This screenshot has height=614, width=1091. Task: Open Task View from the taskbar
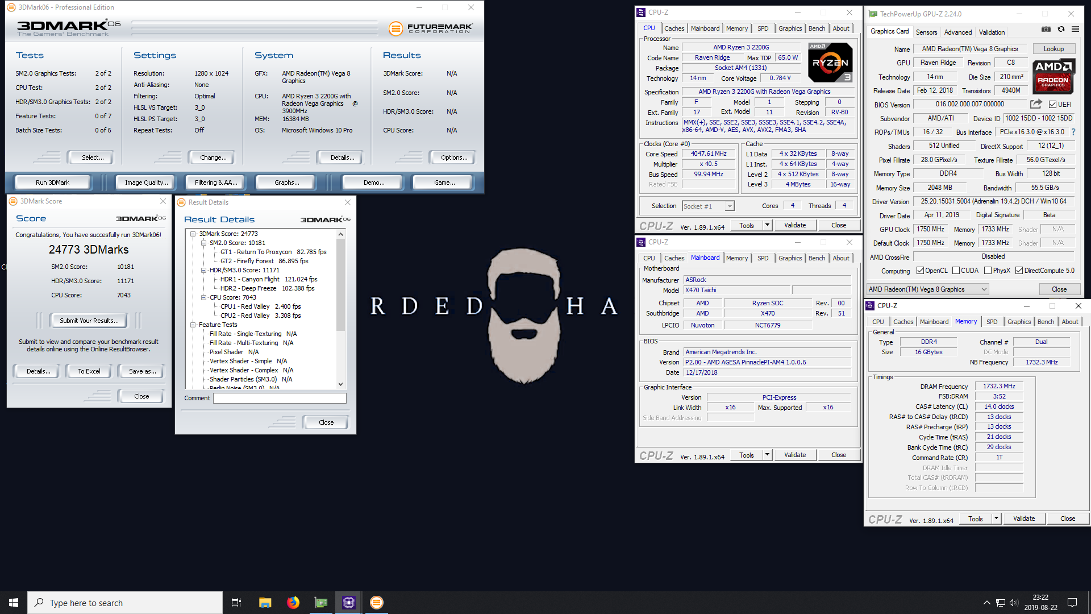236,603
